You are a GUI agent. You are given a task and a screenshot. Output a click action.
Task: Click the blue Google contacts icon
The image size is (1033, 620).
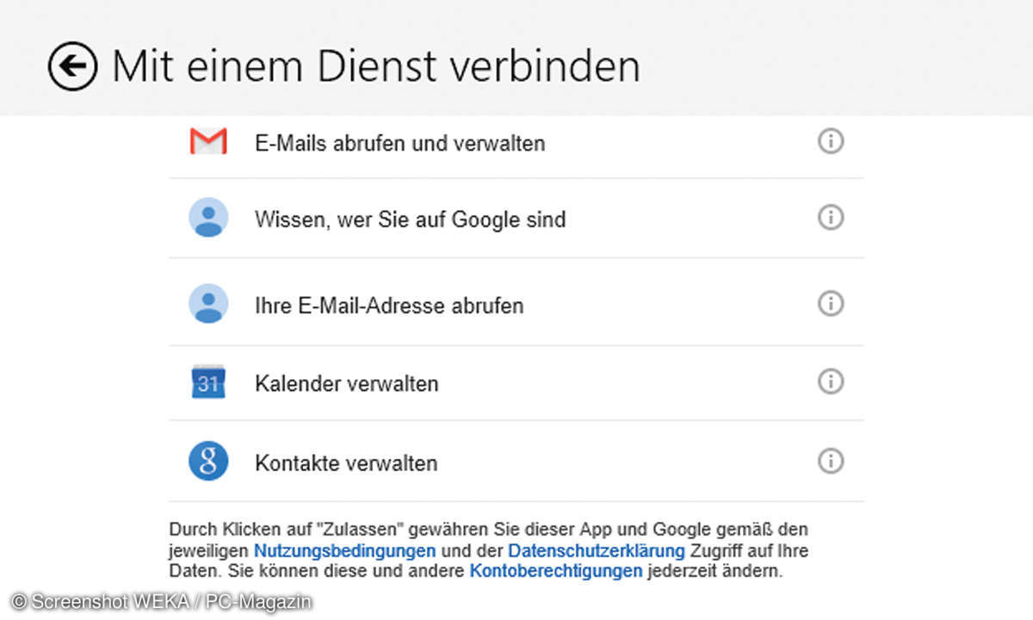point(208,462)
